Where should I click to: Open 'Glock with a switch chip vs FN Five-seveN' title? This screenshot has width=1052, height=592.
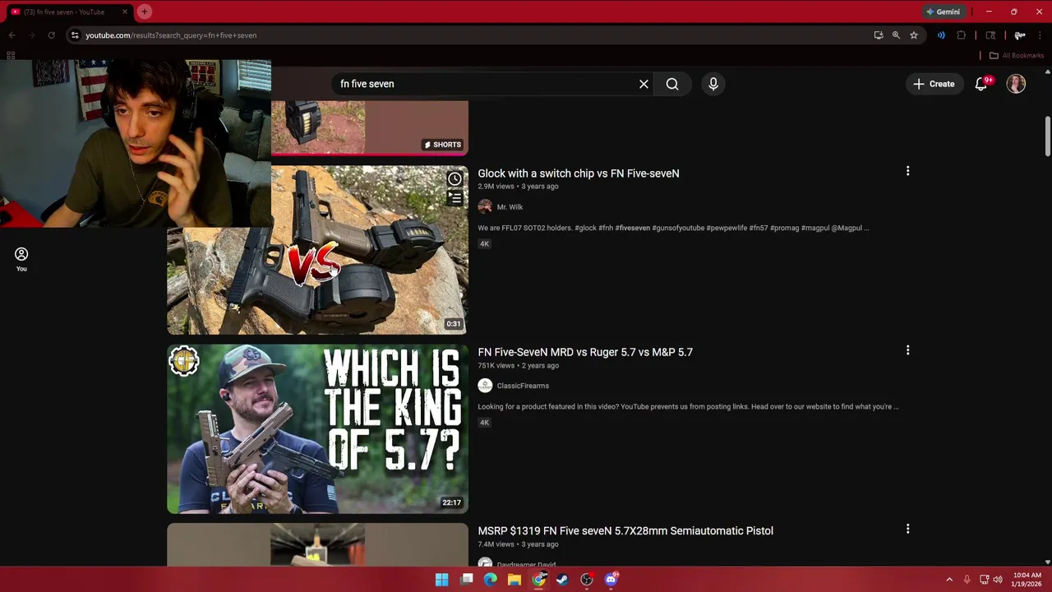(579, 173)
